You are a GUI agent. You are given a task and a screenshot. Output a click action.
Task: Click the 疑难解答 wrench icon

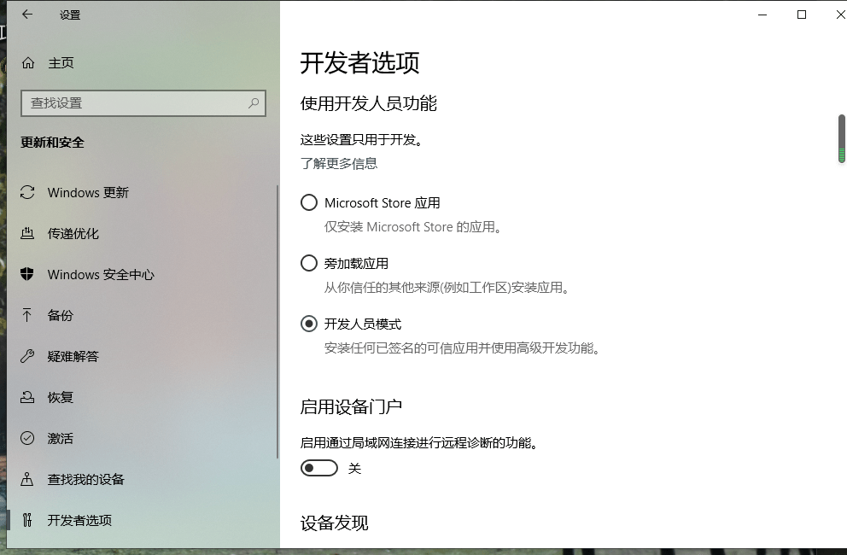pyautogui.click(x=27, y=356)
